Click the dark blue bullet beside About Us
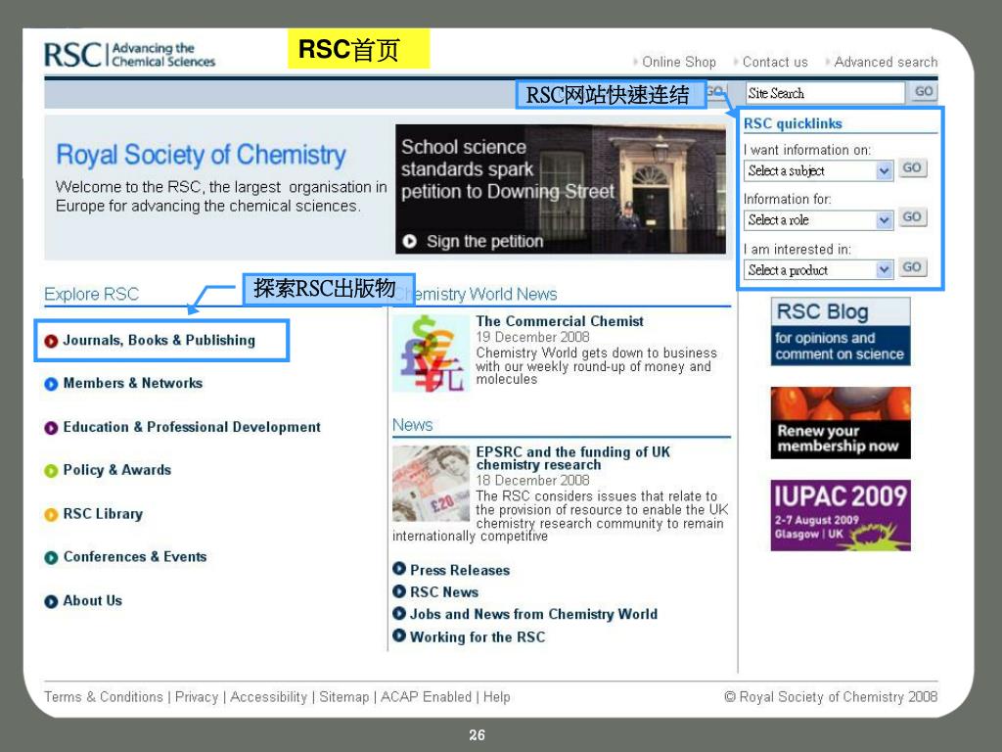1002x752 pixels. [51, 602]
